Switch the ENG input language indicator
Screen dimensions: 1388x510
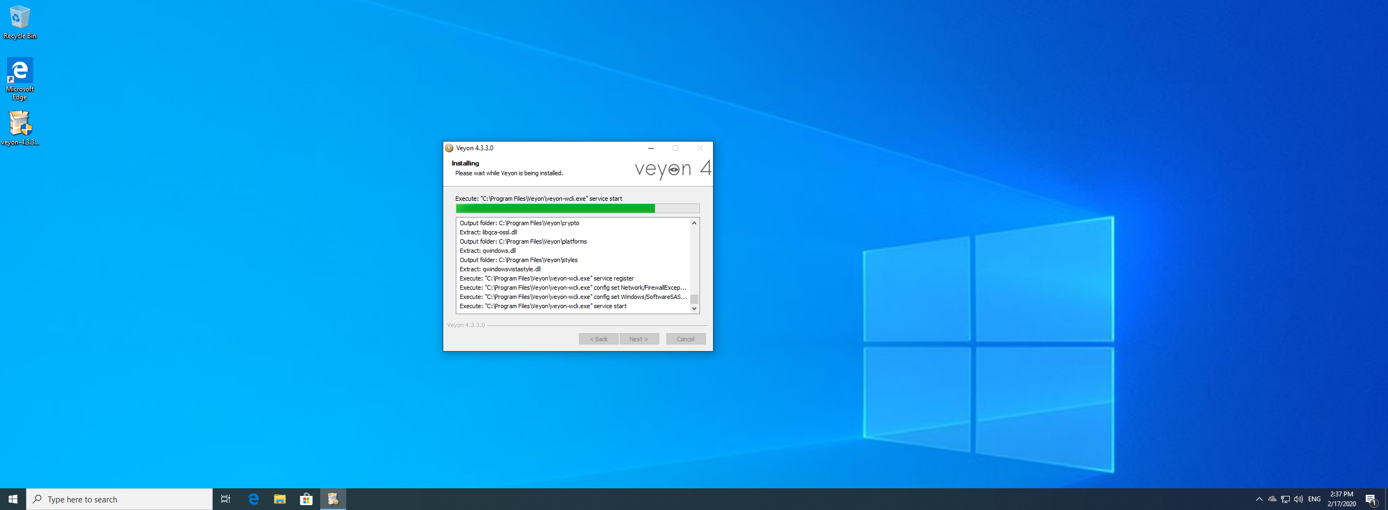point(1314,499)
